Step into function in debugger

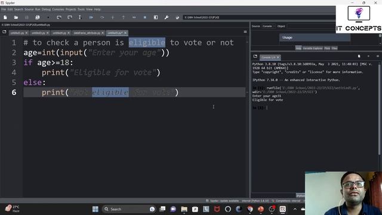pyautogui.click(x=113, y=17)
